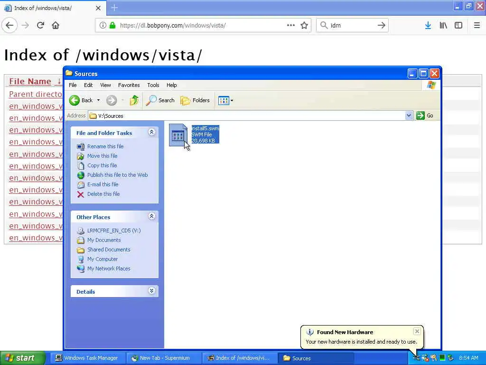Open the browser Downloads arrow icon
Viewport: 486px width, 365px height.
(x=428, y=25)
